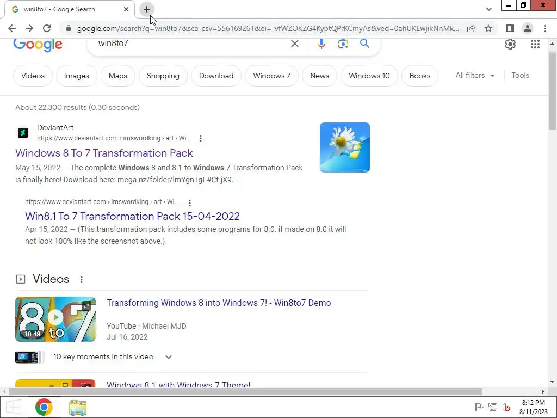Open Chrome three-dot menu
Viewport: 557px width, 418px height.
(545, 28)
